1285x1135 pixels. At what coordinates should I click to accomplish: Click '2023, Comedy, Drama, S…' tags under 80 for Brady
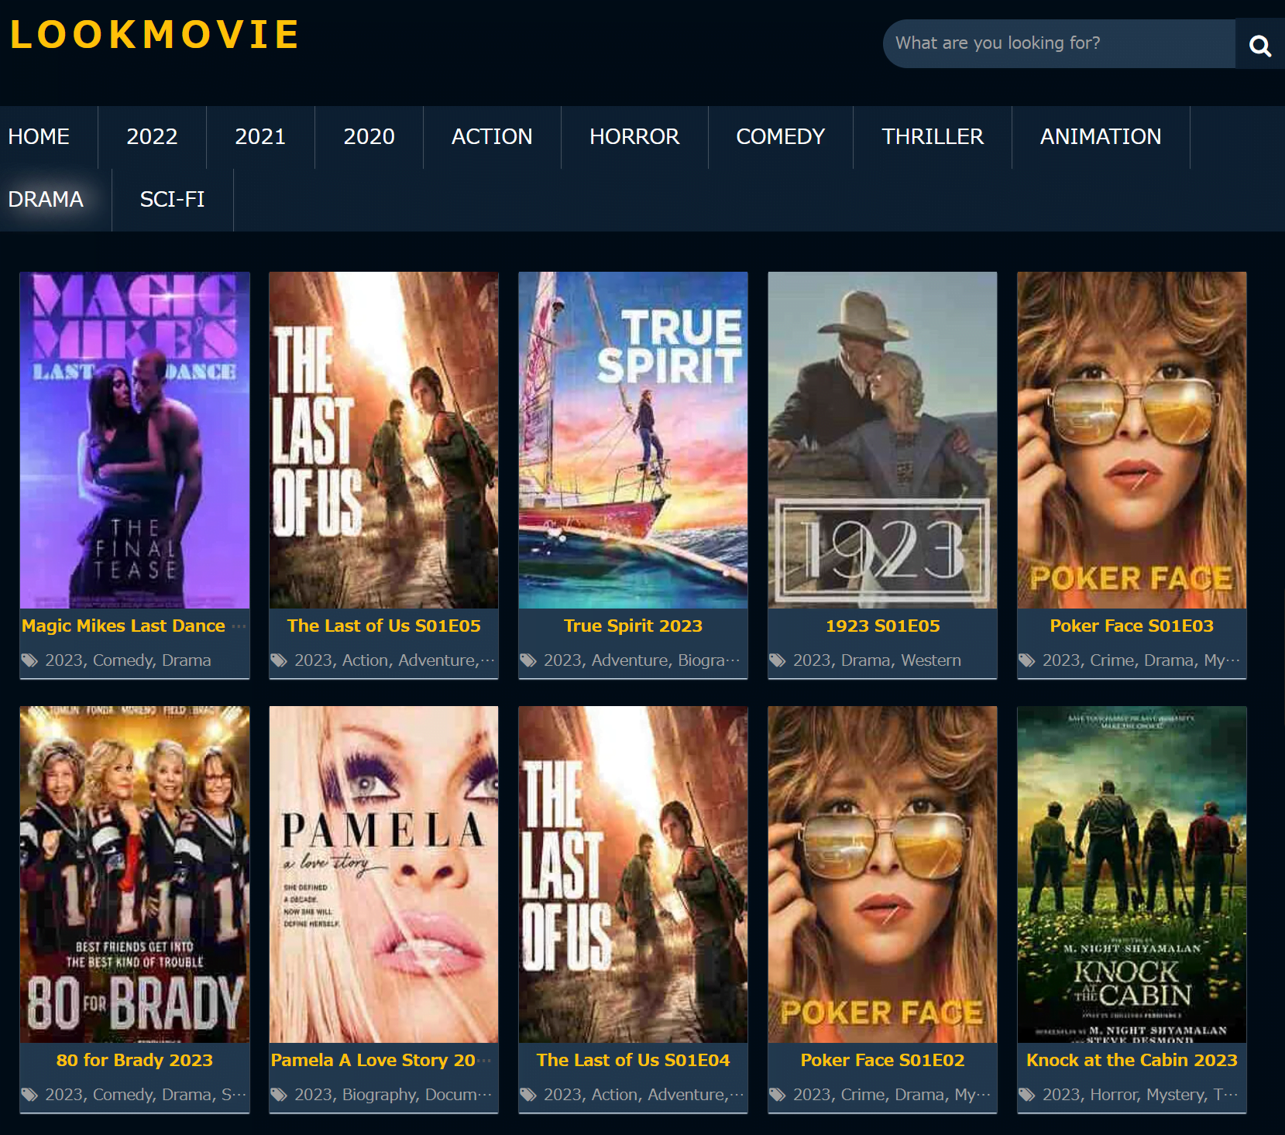coord(146,1095)
